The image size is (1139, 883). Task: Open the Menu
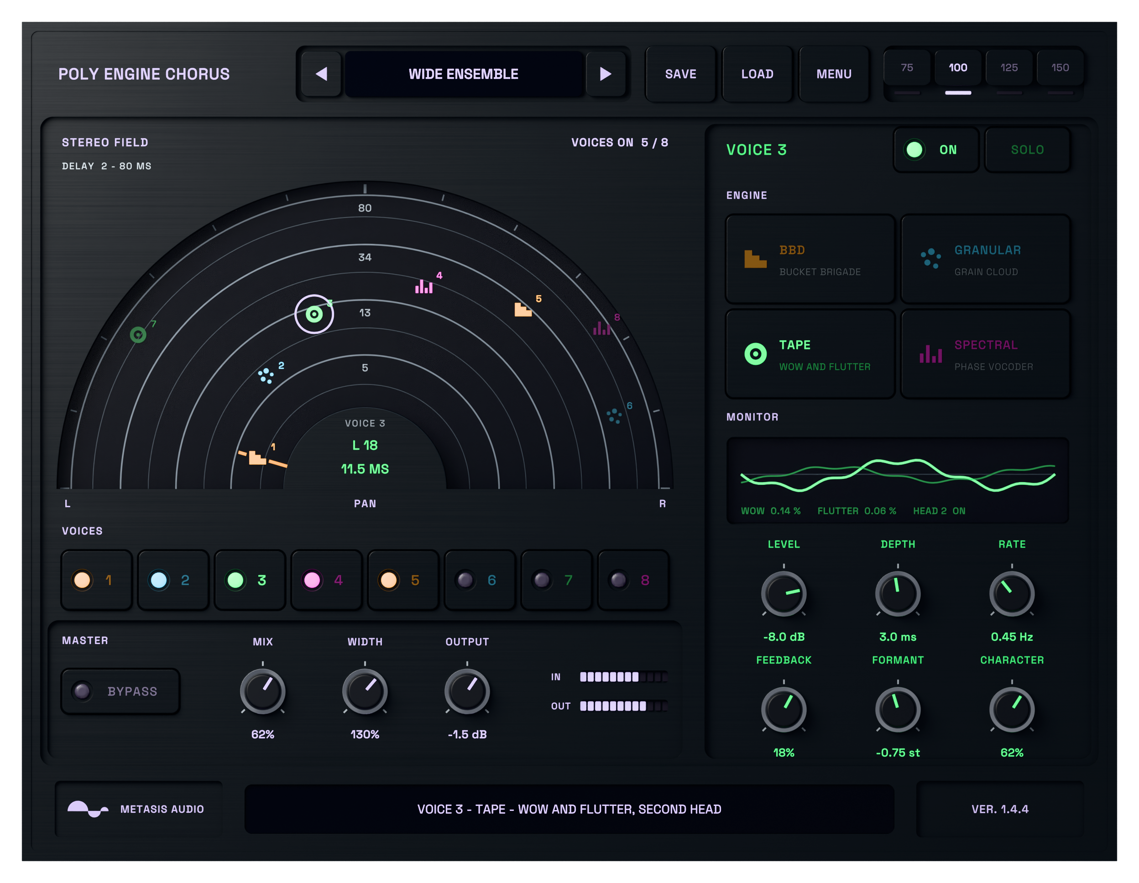834,74
